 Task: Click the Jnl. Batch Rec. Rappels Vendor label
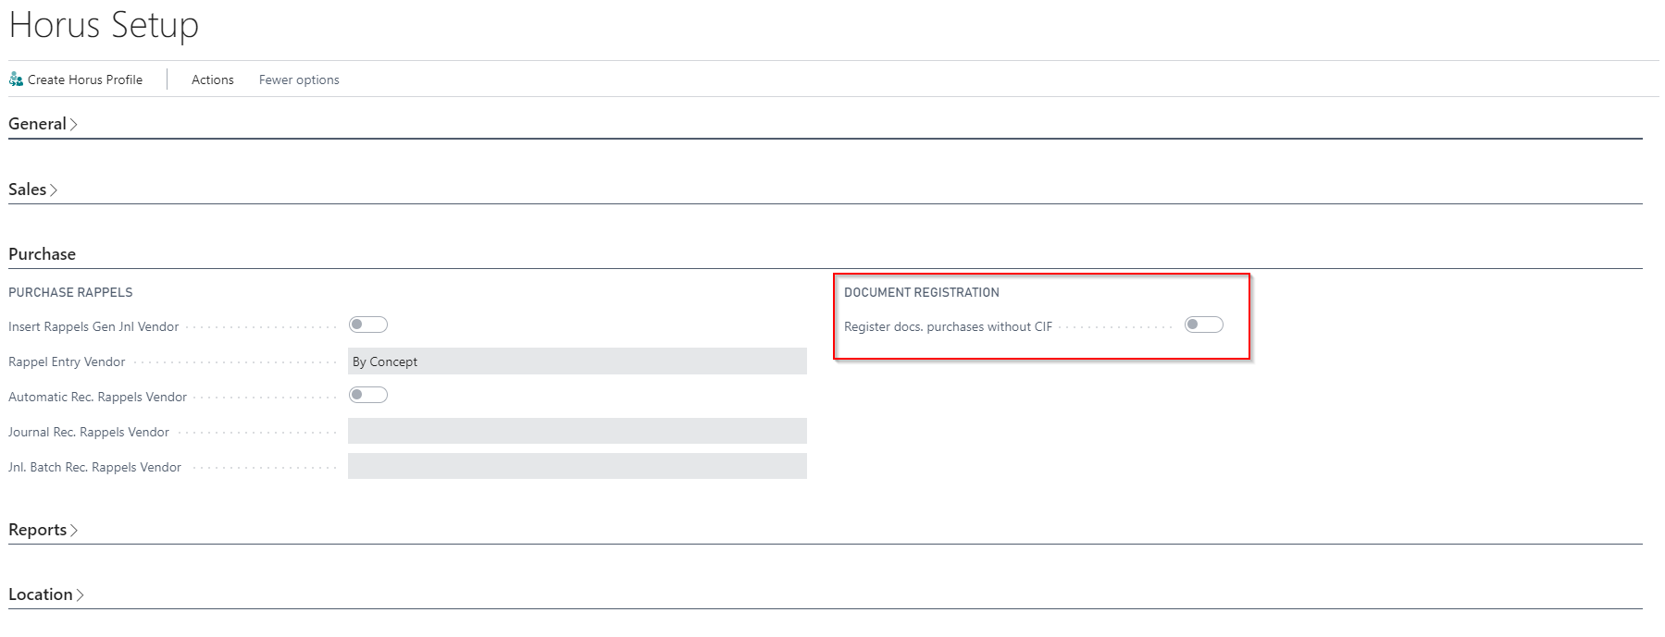coord(94,467)
